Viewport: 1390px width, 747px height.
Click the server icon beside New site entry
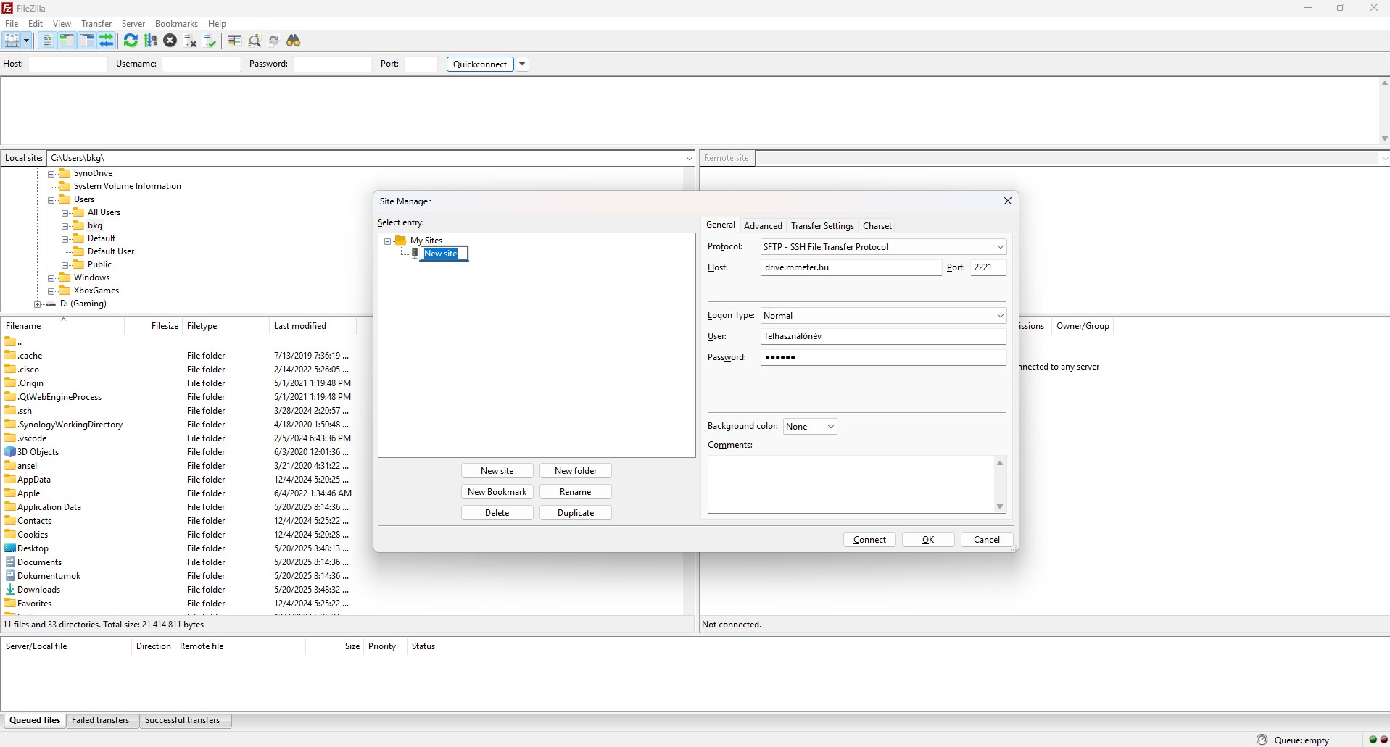tap(415, 254)
